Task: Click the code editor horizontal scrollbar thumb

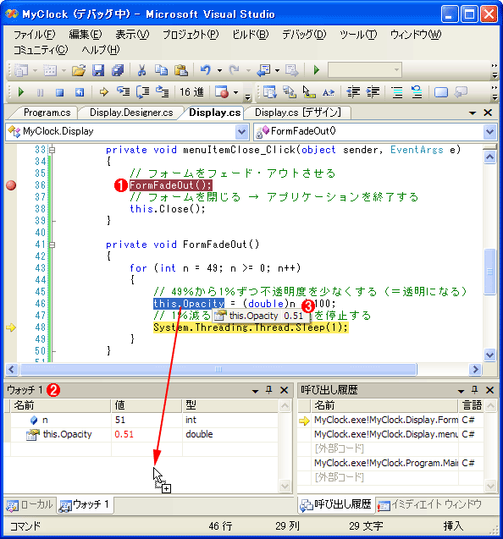Action: click(218, 370)
